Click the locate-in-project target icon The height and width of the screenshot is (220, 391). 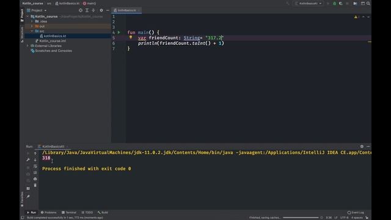coord(81,10)
